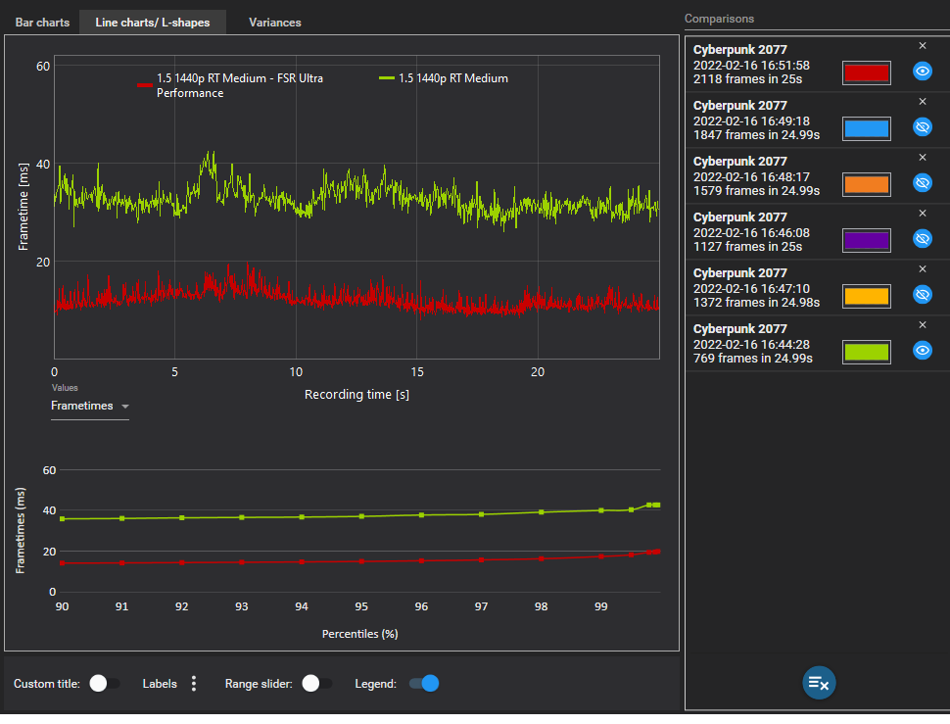Enable the Custom title switch
Screen dimensions: 950x724
[x=104, y=684]
